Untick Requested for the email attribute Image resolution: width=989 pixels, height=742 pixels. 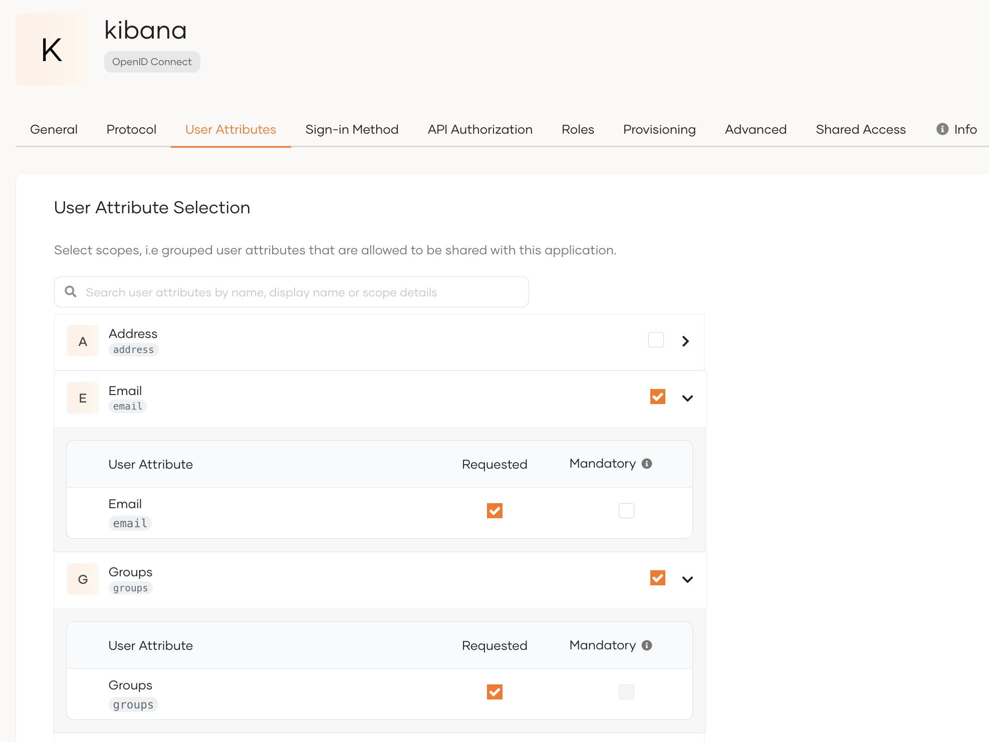[x=494, y=511]
